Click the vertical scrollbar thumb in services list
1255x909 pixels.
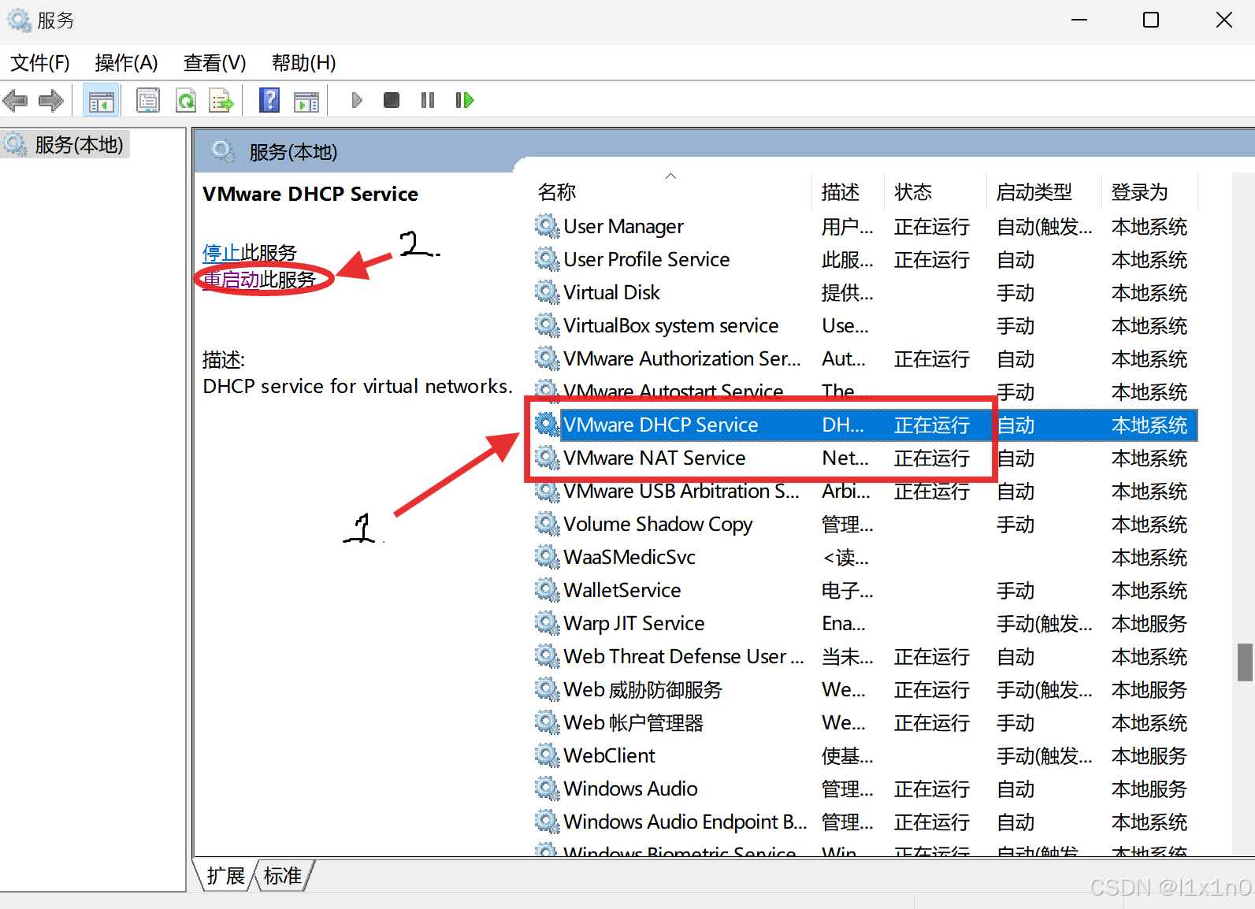click(x=1245, y=662)
